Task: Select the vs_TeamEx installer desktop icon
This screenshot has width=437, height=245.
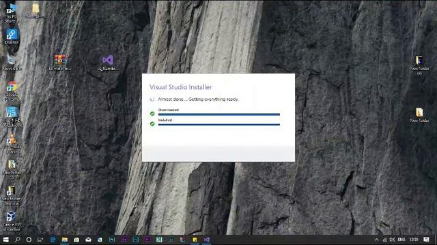Action: (x=108, y=63)
